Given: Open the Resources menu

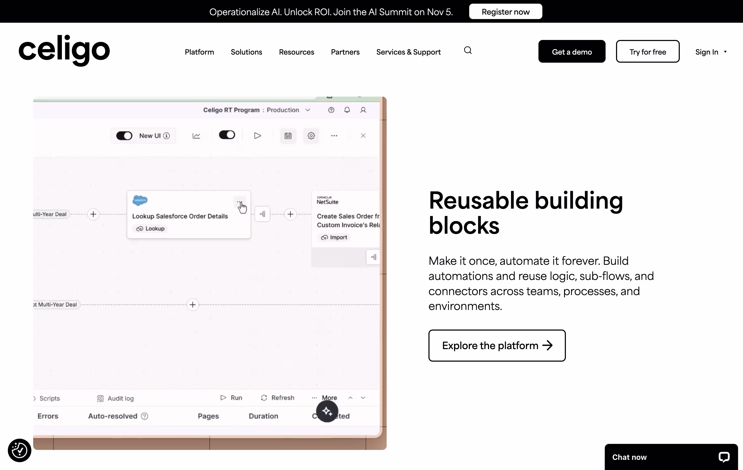Looking at the screenshot, I should (296, 52).
